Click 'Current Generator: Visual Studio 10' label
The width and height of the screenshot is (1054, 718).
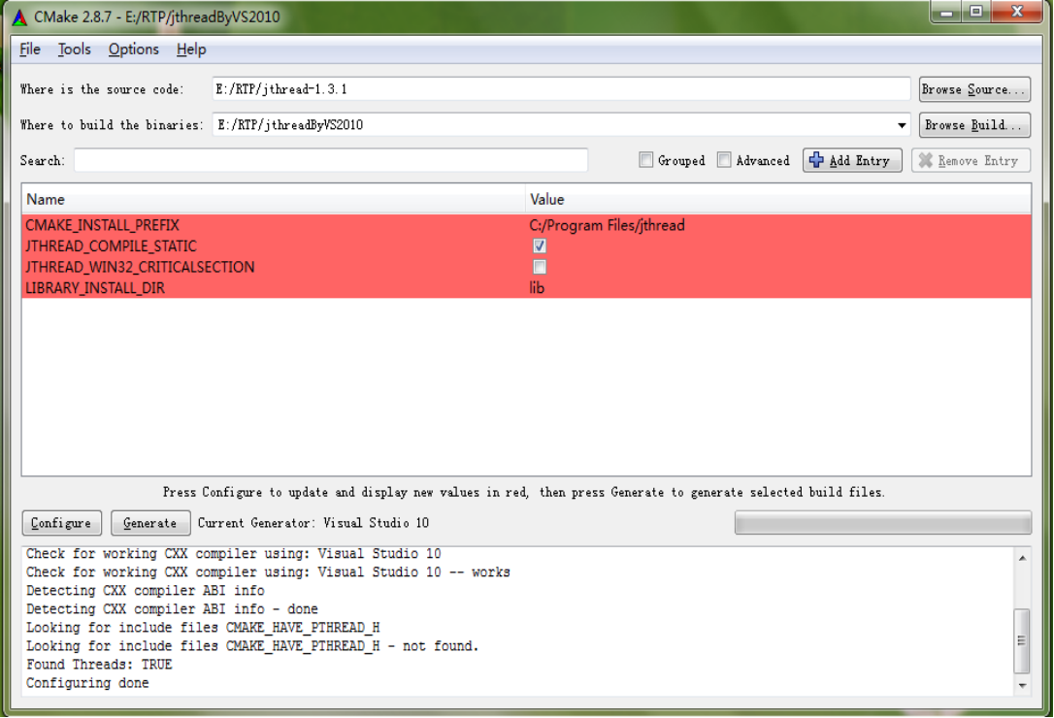point(313,523)
